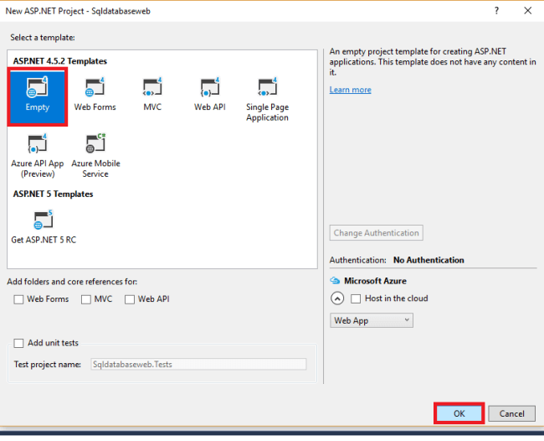This screenshot has width=544, height=441.
Task: Collapse the Microsoft Azure section chevron
Action: click(337, 298)
